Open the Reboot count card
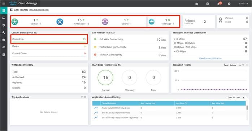The width and height of the screenshot is (252, 131). point(199,22)
